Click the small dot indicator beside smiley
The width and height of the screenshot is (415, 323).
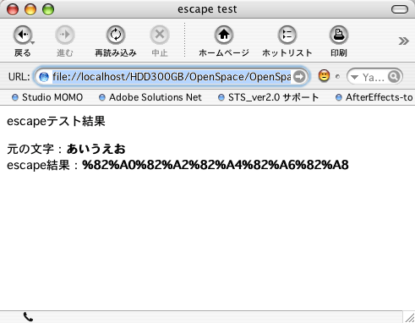tap(337, 76)
